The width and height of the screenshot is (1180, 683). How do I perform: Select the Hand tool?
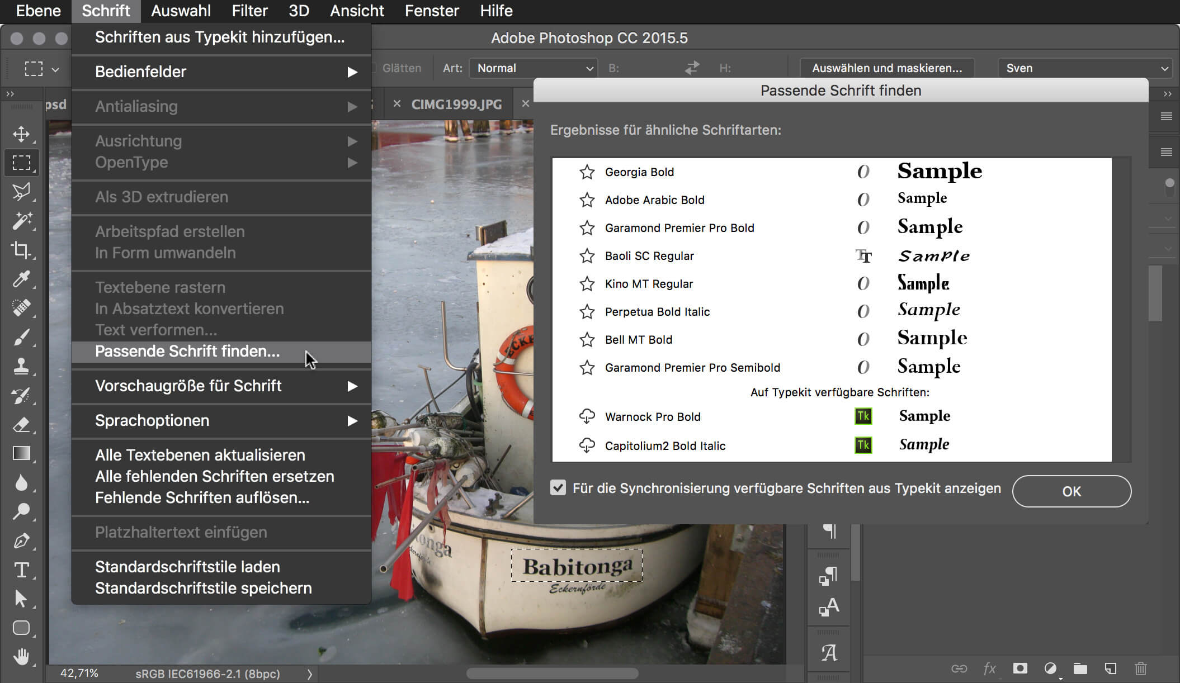point(21,657)
